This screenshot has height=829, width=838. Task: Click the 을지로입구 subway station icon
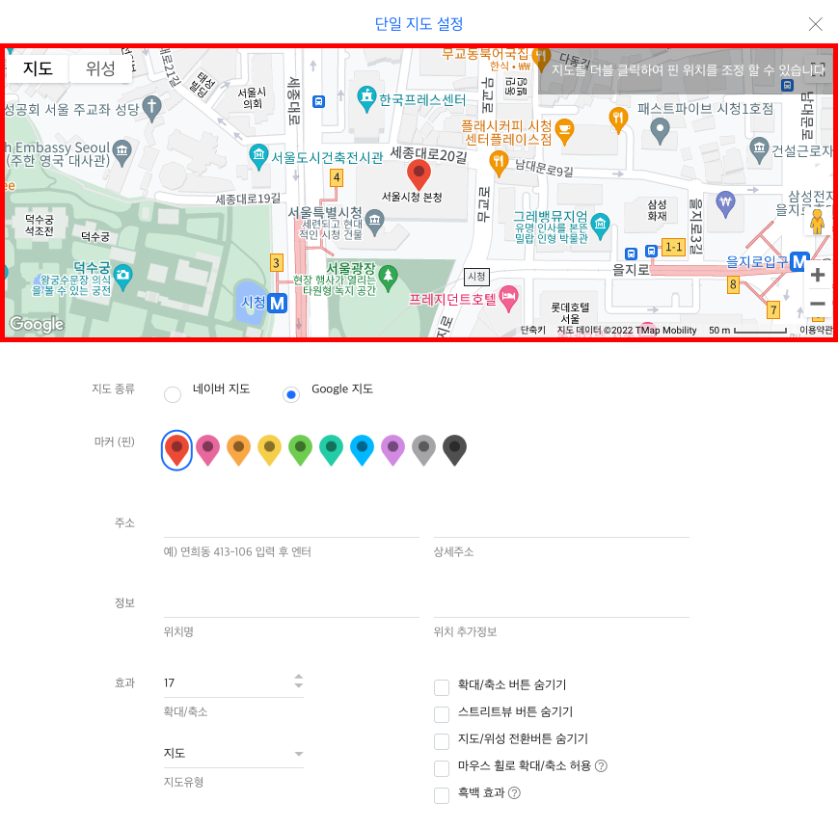[x=799, y=262]
